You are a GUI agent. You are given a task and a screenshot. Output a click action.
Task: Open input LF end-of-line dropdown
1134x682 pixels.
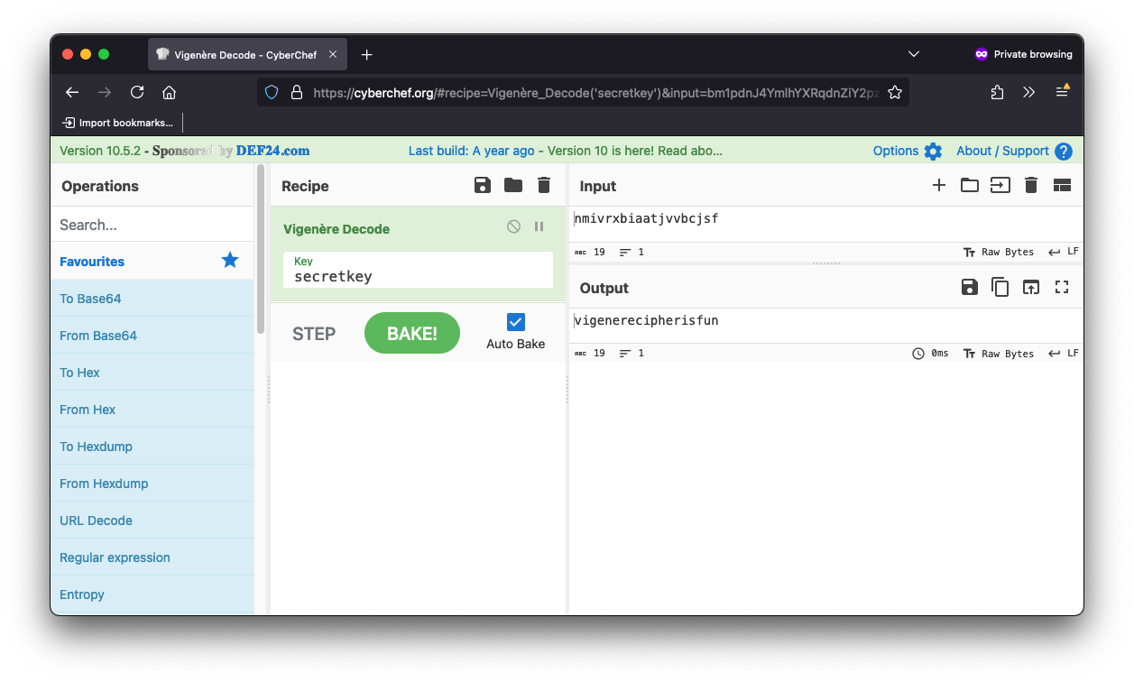1064,252
